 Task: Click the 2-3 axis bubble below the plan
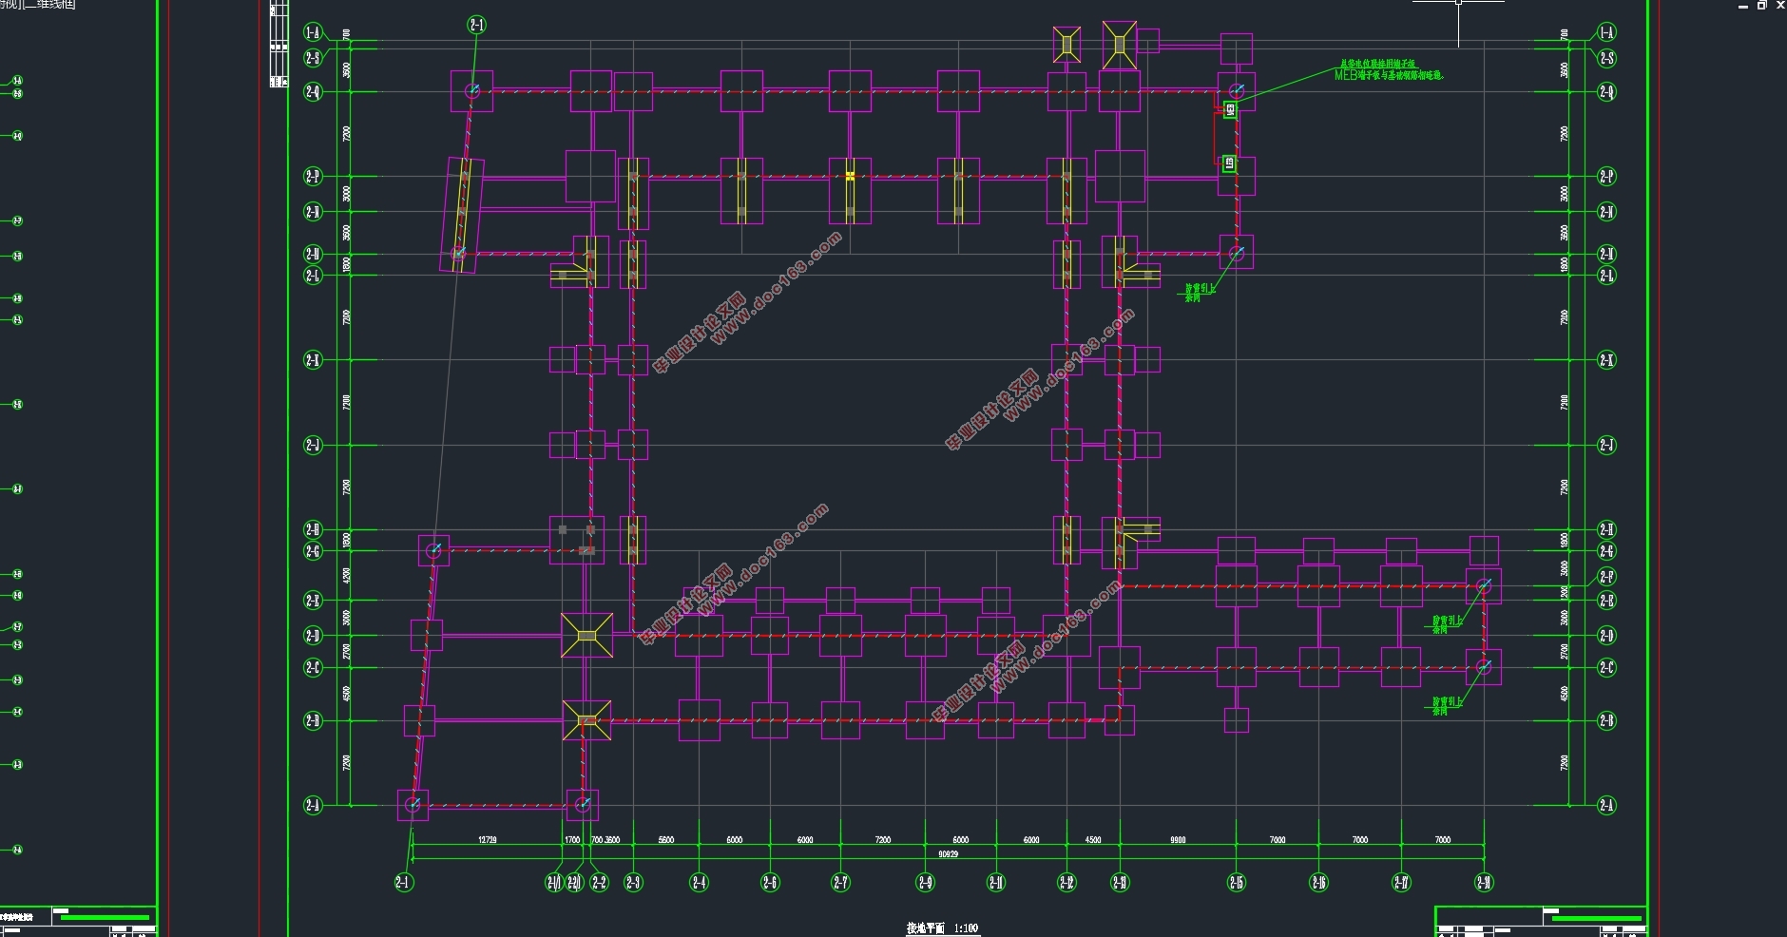(633, 883)
